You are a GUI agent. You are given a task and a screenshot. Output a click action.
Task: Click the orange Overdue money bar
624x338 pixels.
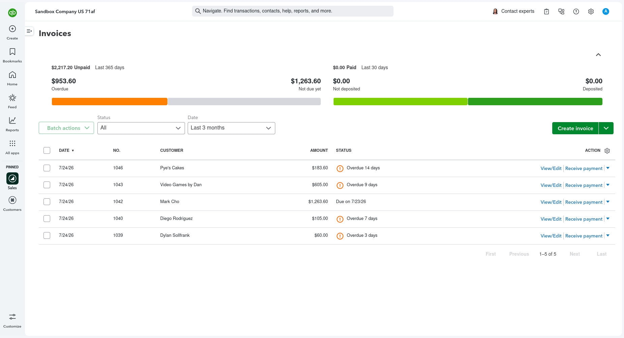(110, 102)
